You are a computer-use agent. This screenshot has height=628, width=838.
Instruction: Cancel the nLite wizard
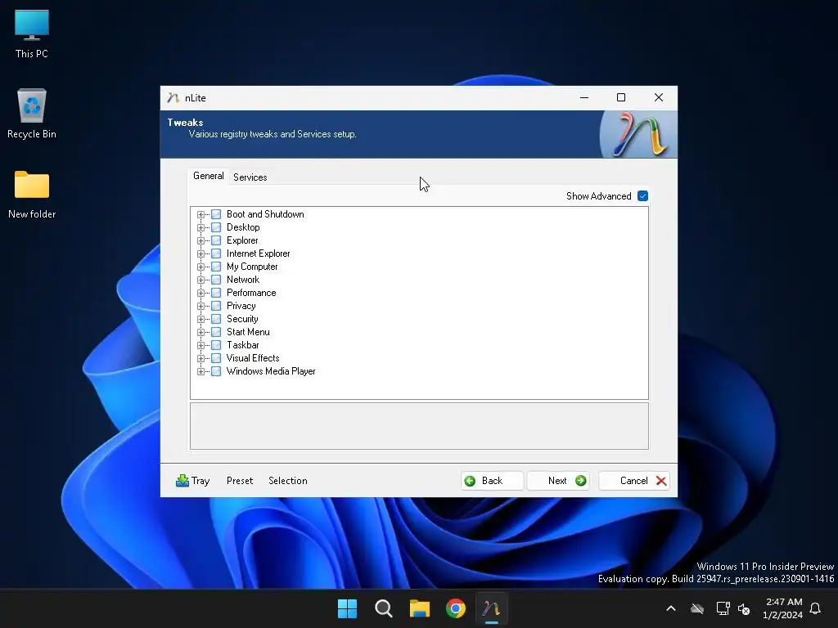(634, 481)
